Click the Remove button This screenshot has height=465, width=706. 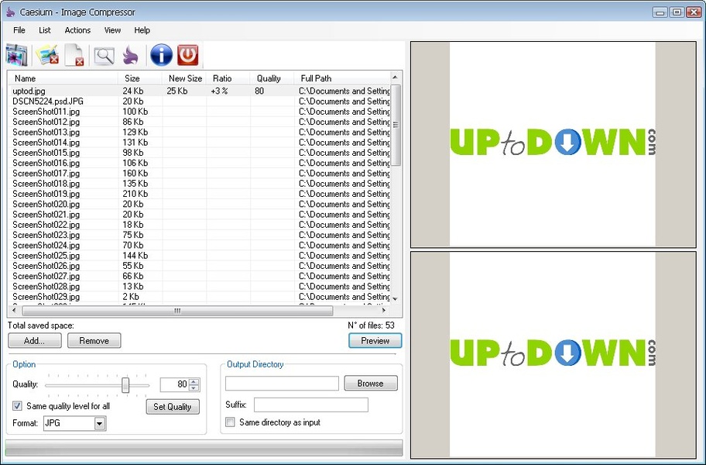(94, 341)
